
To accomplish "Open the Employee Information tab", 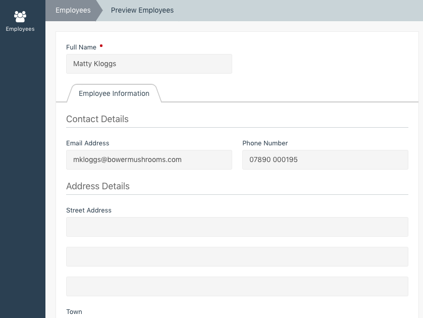I will pyautogui.click(x=114, y=93).
